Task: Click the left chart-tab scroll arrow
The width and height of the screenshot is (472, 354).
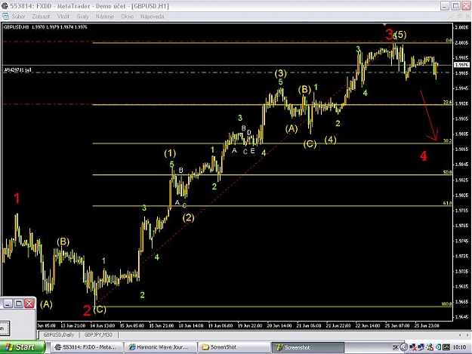Action: pyautogui.click(x=460, y=334)
